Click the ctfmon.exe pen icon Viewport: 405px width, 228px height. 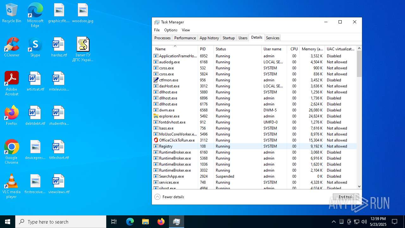tap(156, 80)
